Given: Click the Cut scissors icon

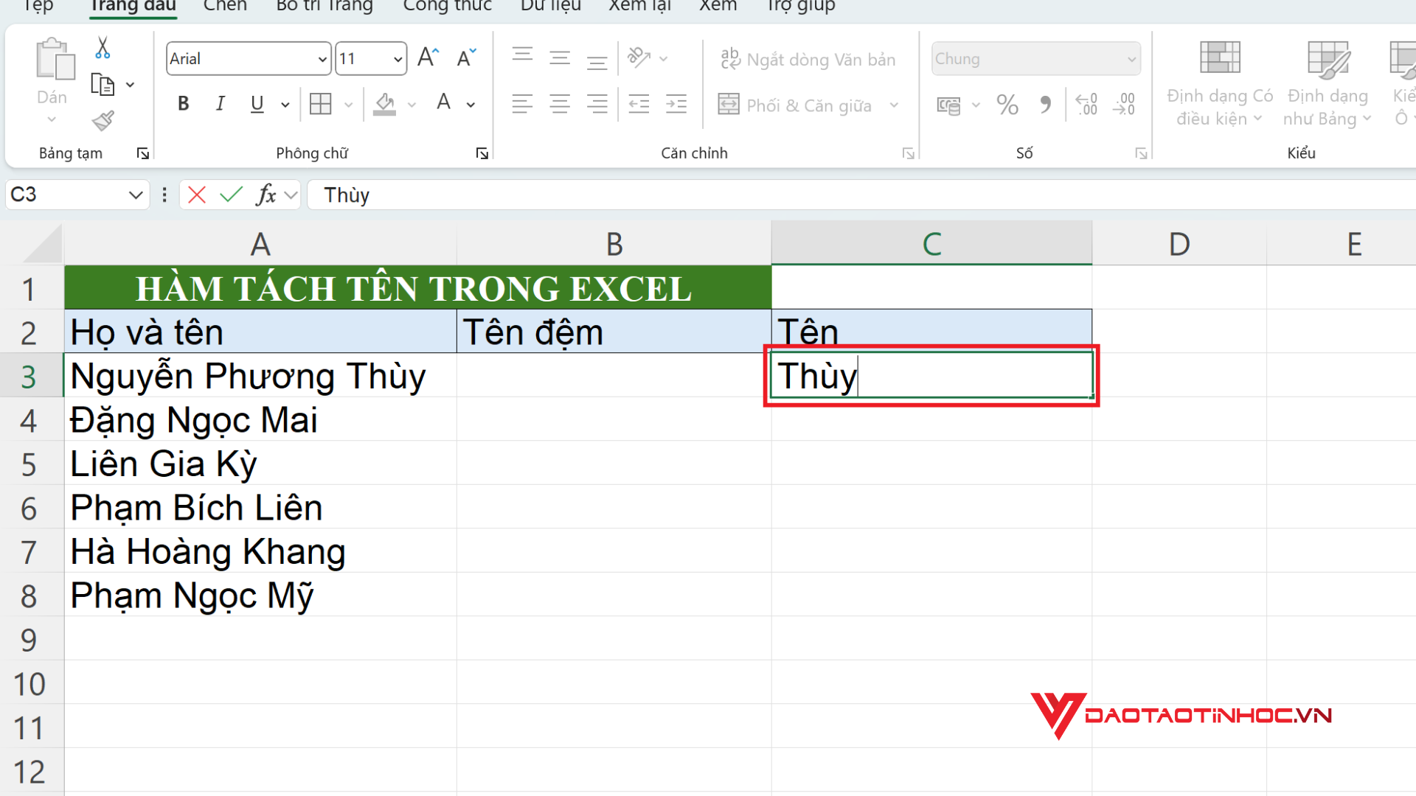Looking at the screenshot, I should pyautogui.click(x=103, y=48).
